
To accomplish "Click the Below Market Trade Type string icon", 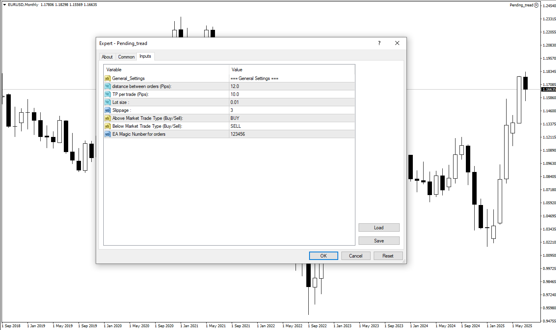I will pos(107,126).
